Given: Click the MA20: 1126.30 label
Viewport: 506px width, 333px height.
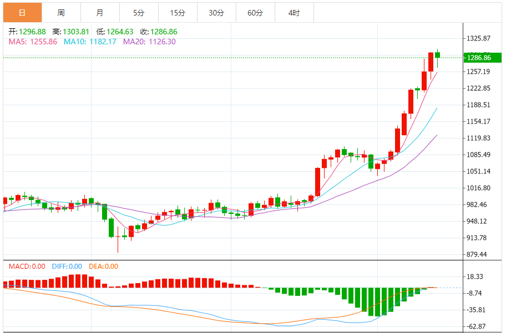Looking at the screenshot, I should point(149,42).
